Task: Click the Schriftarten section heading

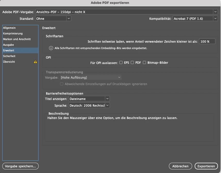Action: point(54,36)
